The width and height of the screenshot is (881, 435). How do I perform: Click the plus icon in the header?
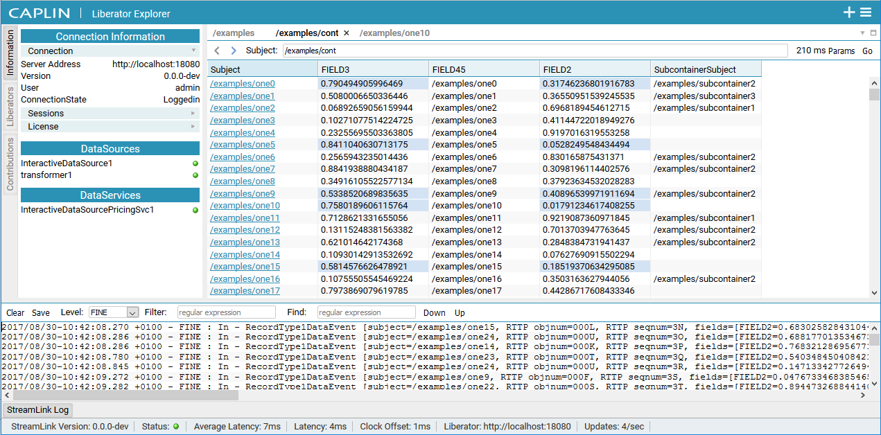(849, 12)
